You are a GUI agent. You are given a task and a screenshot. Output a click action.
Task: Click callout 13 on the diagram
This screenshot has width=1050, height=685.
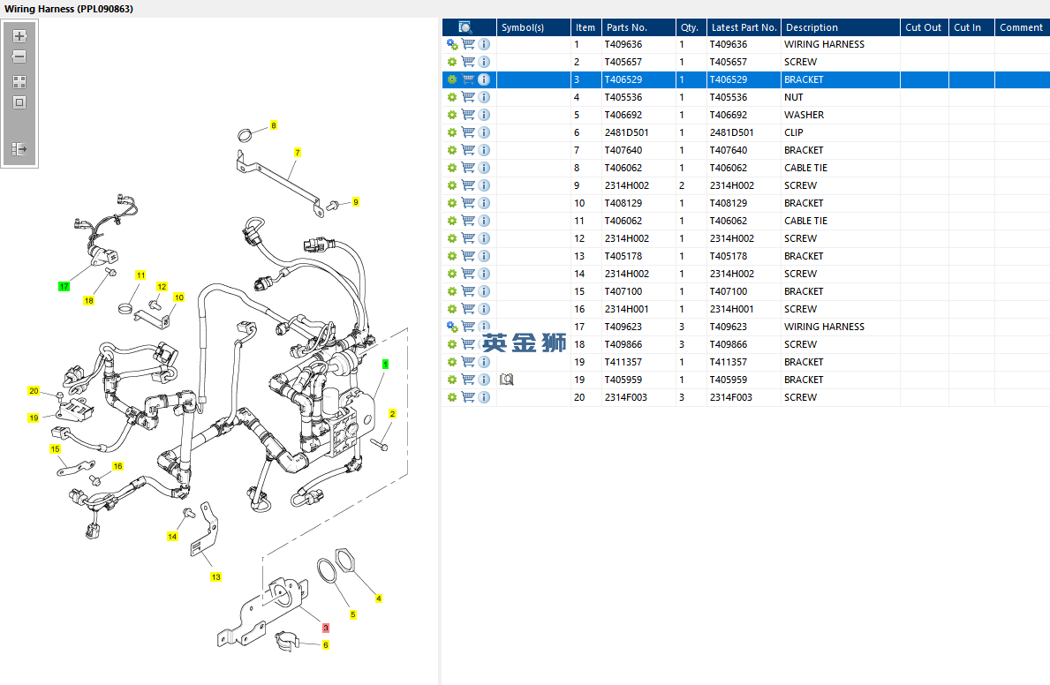(x=215, y=577)
